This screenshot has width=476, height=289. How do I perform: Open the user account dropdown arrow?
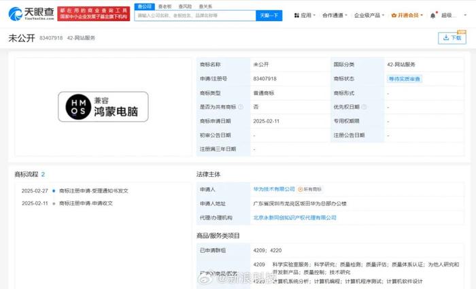point(465,15)
